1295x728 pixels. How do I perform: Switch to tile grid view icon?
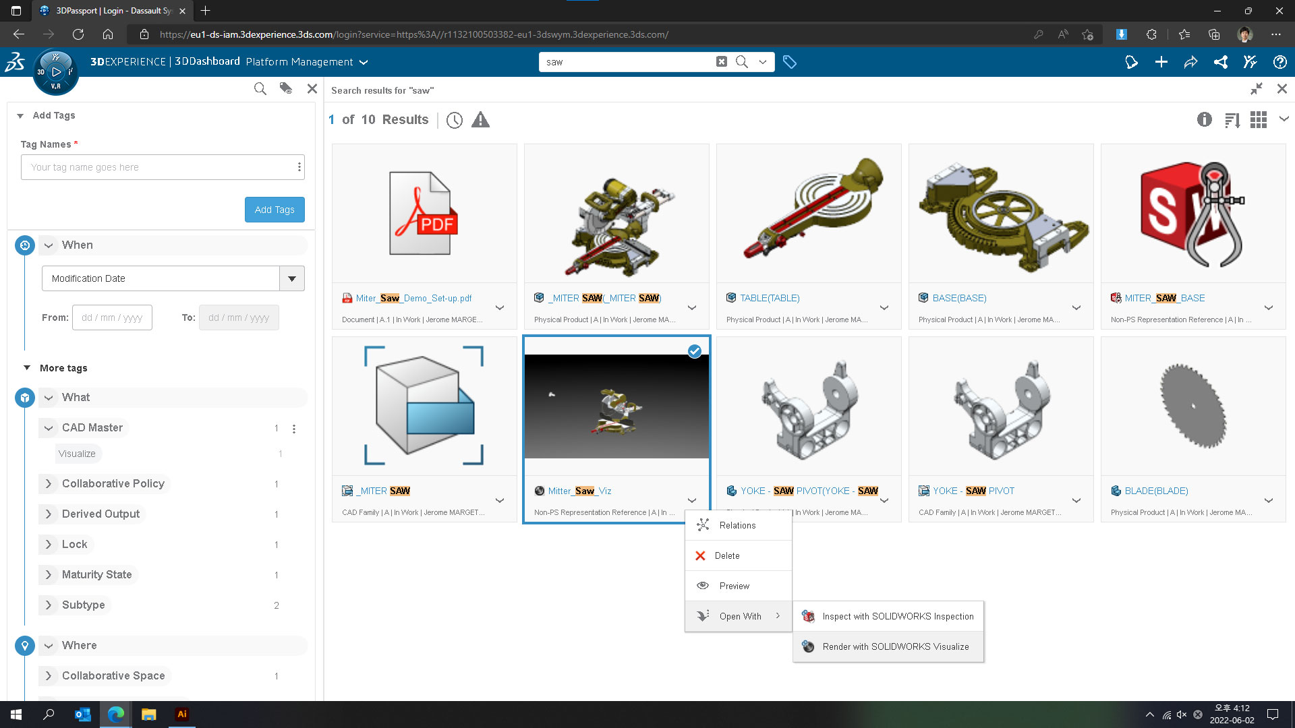click(1259, 120)
